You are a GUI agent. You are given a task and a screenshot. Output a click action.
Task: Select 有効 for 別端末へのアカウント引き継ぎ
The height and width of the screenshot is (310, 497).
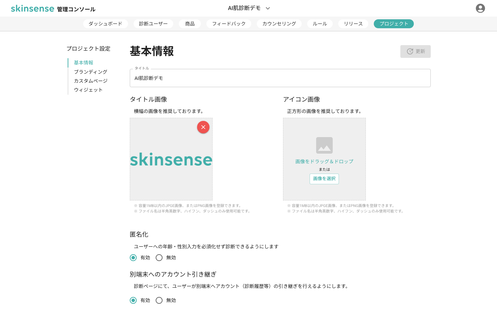[133, 300]
